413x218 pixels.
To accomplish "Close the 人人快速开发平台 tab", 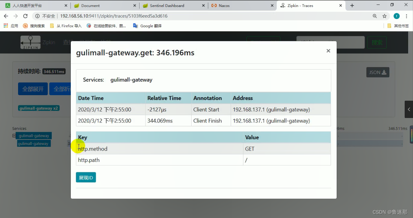I will click(x=66, y=6).
